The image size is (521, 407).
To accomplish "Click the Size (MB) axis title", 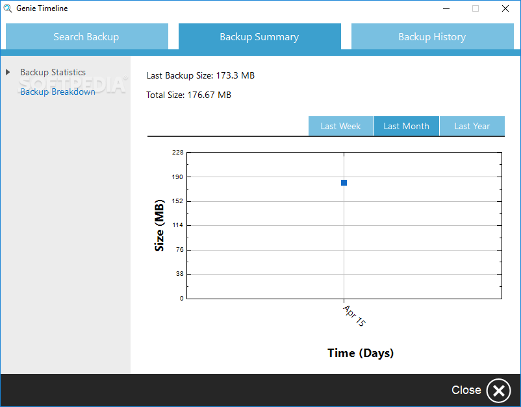I will coord(160,225).
